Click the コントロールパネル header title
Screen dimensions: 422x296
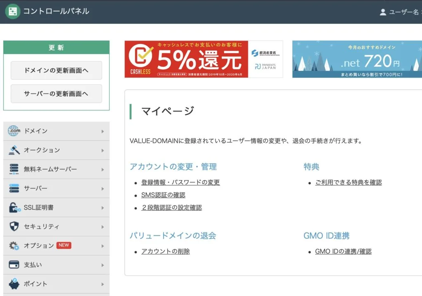tap(56, 11)
